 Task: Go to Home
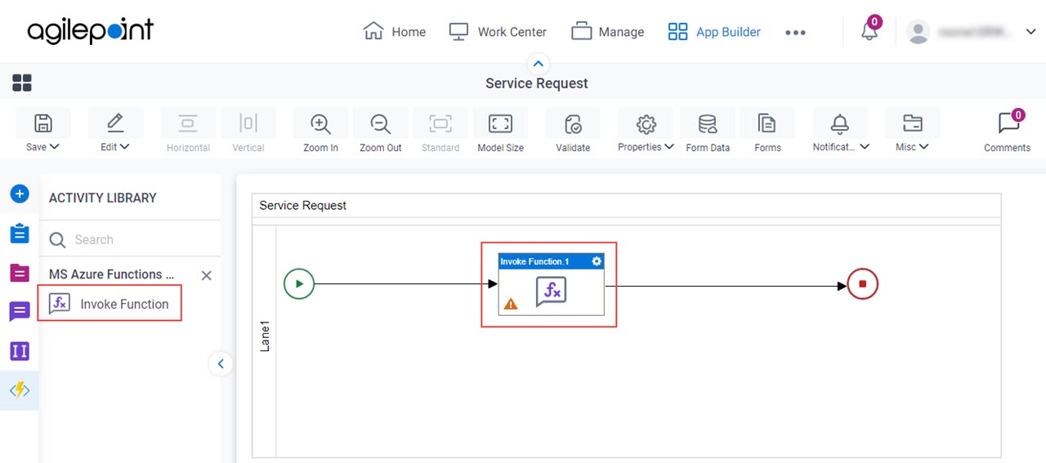pos(395,32)
